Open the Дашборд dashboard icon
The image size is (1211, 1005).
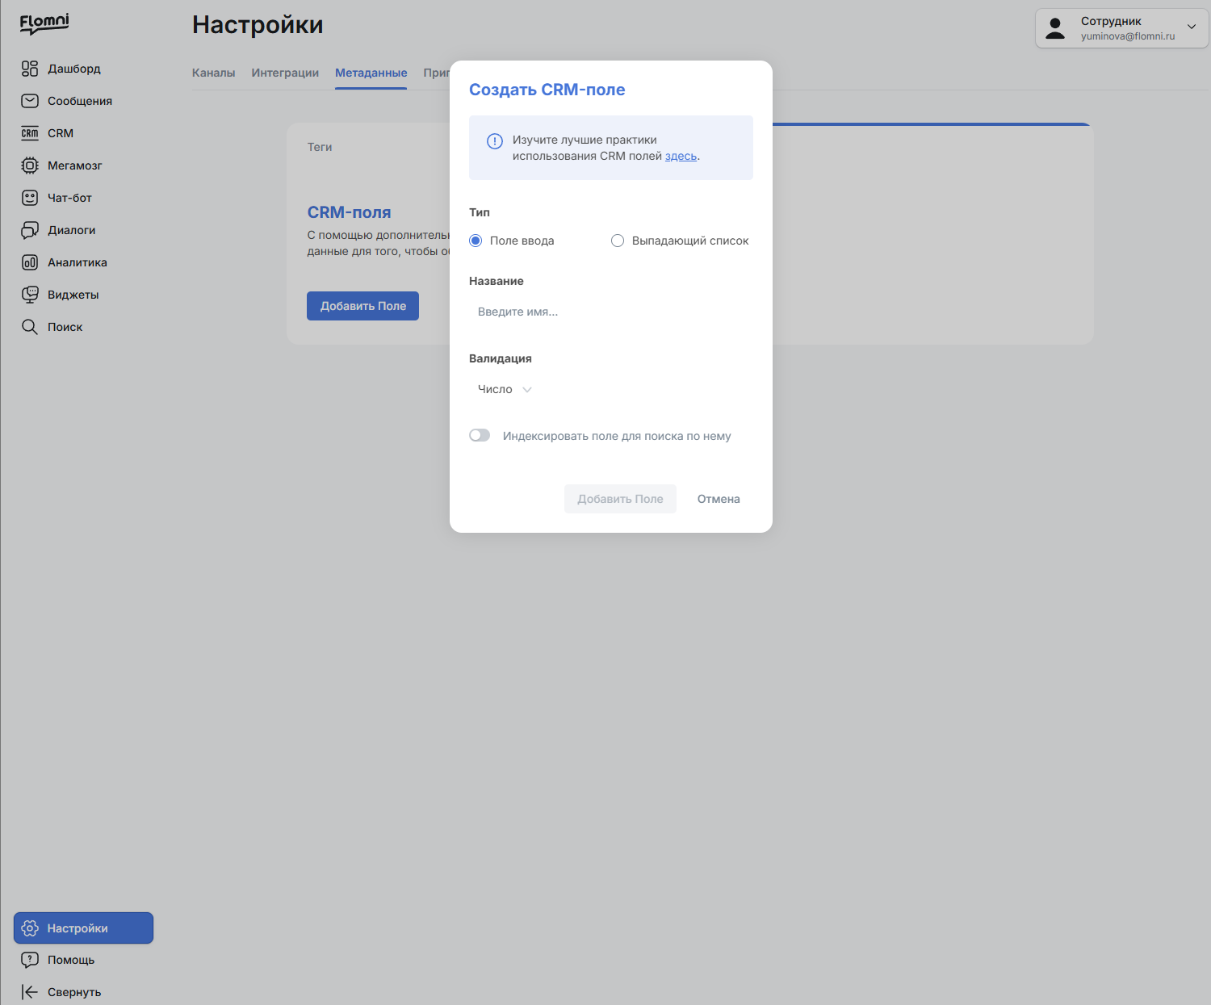(30, 69)
